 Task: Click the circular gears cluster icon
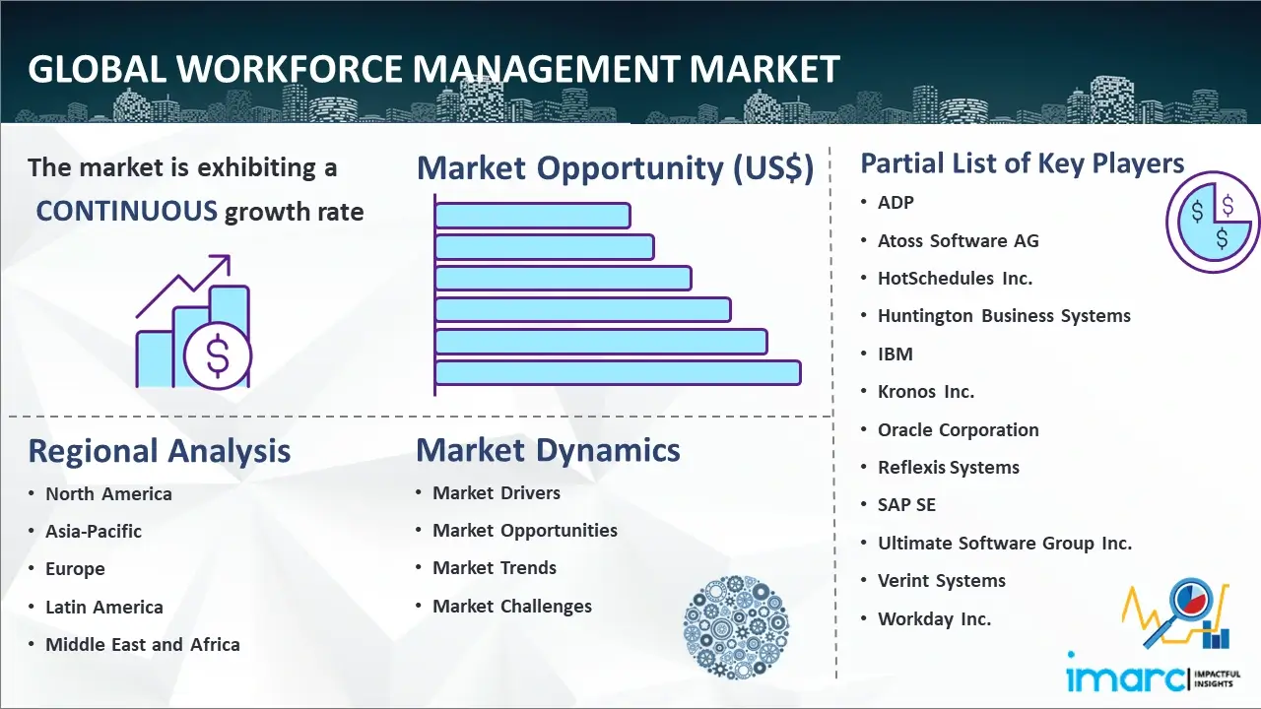736,628
